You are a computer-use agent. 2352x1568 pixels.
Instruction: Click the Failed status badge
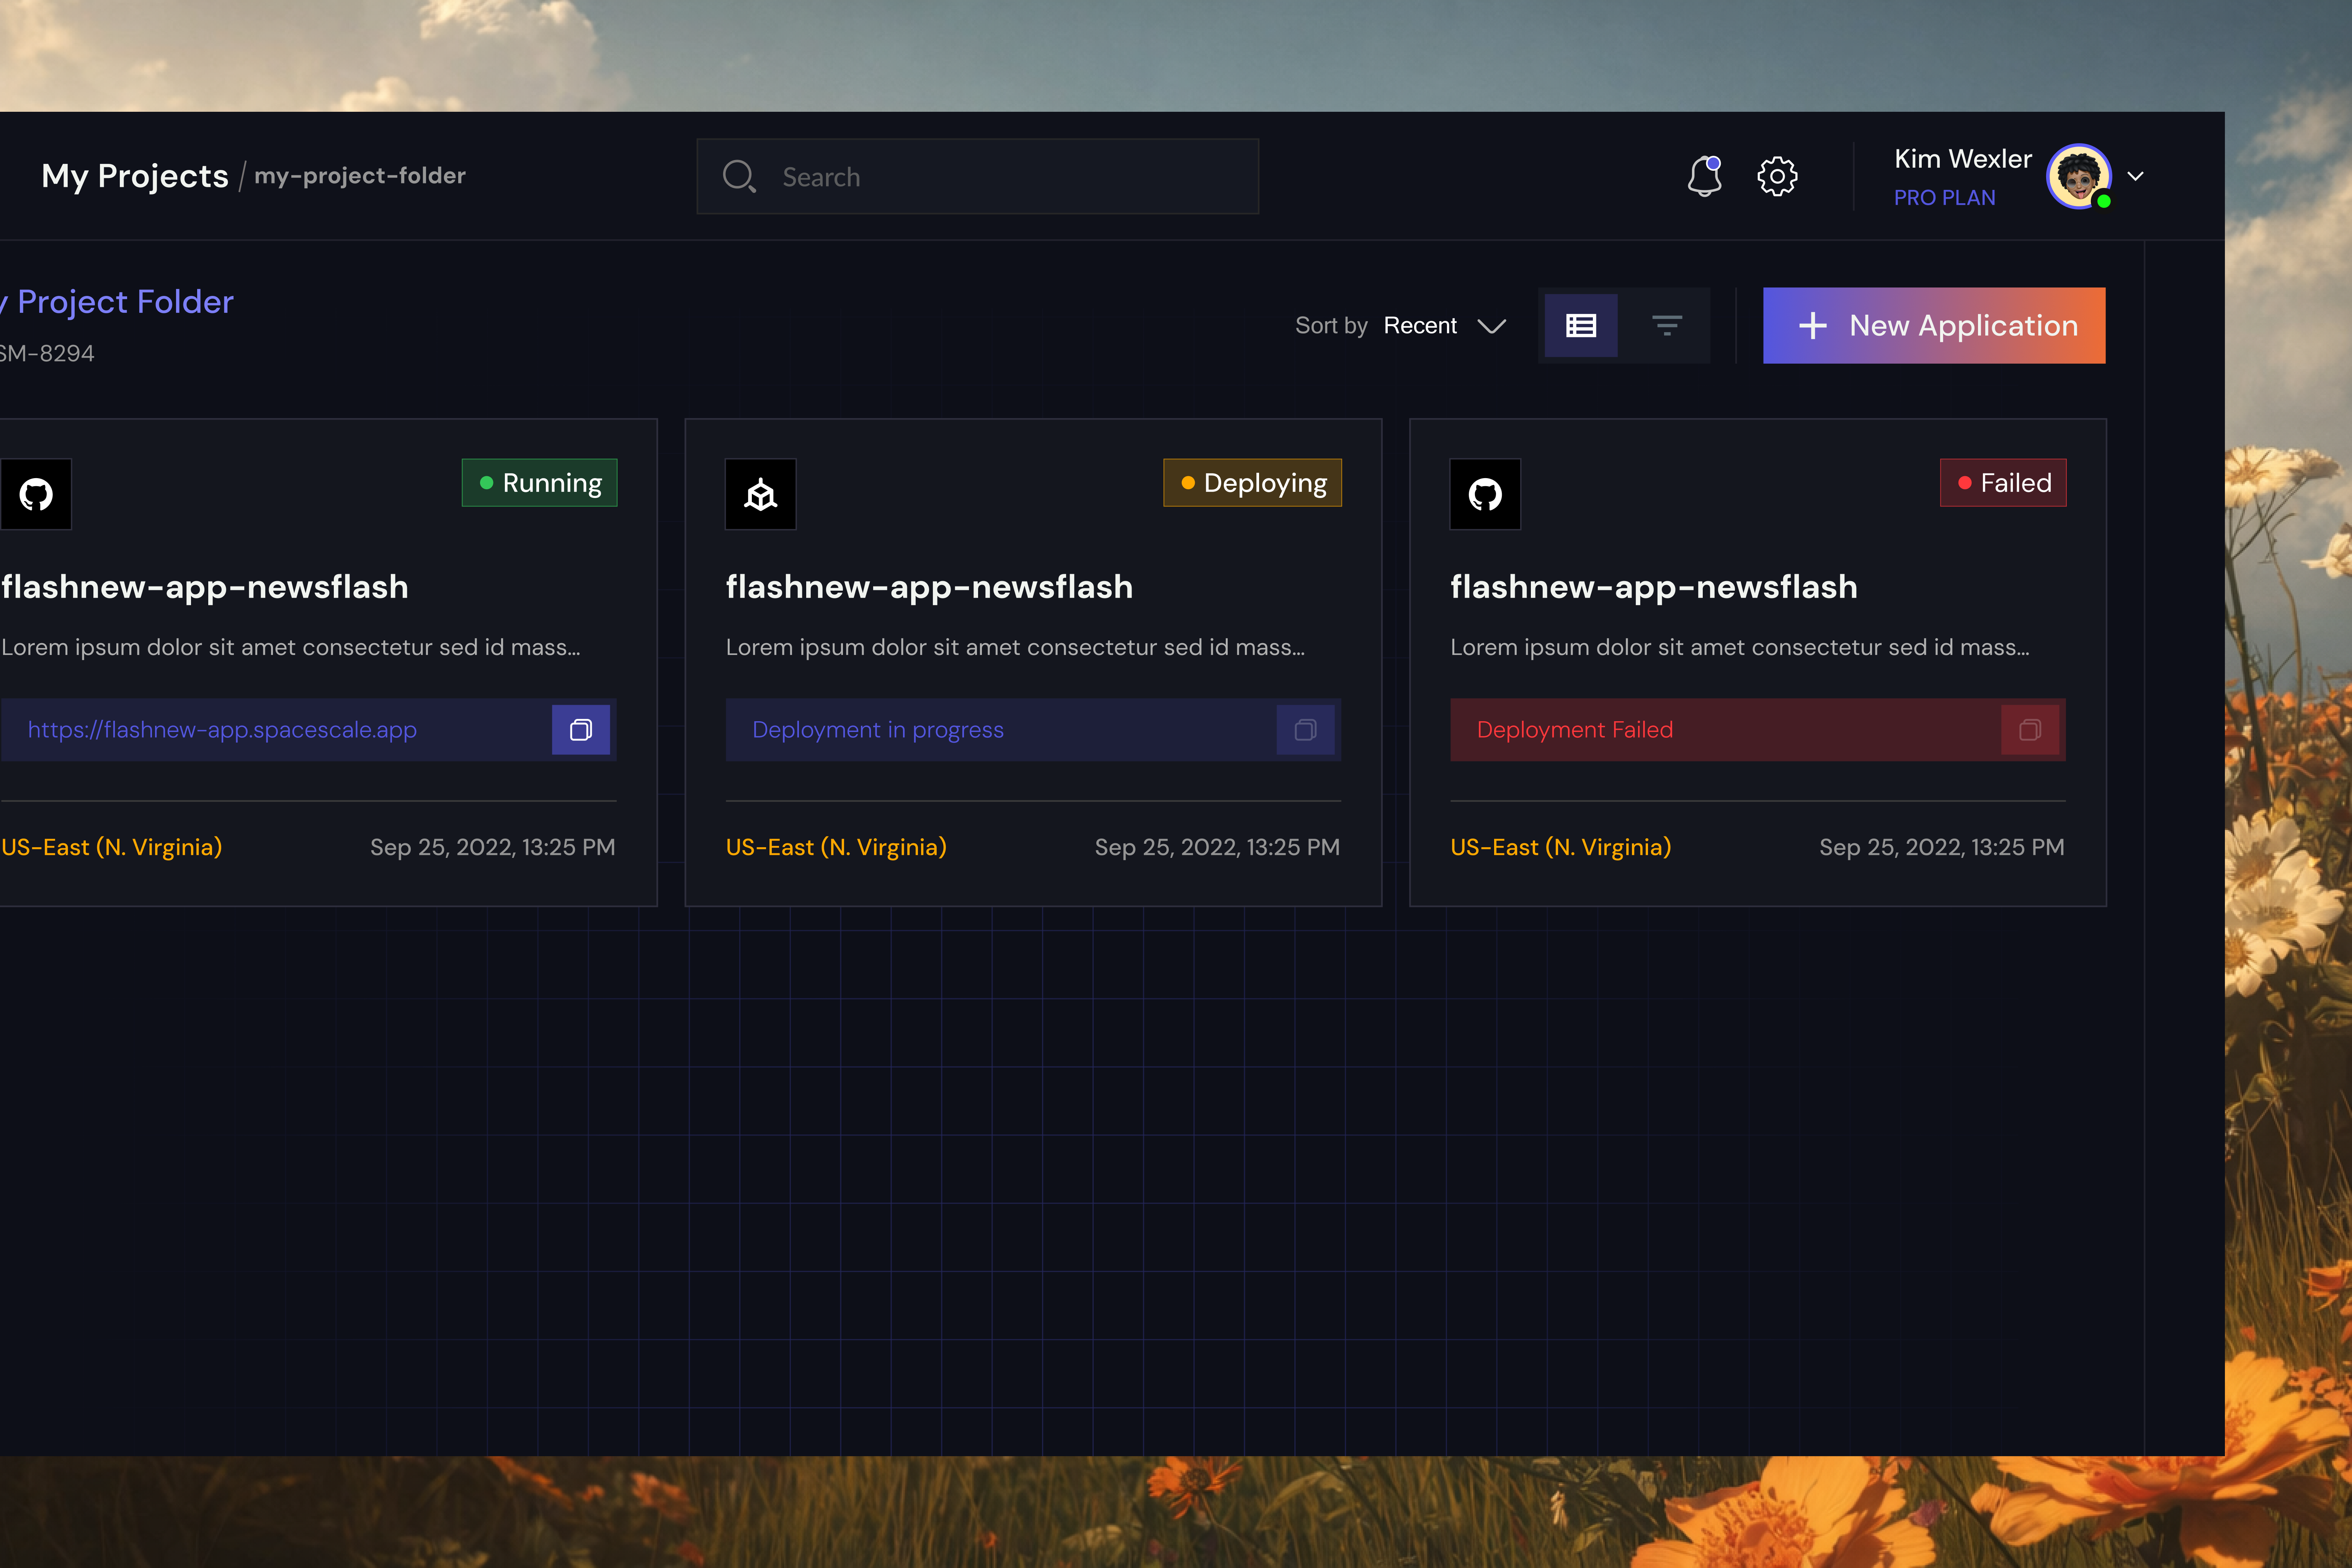coord(2003,483)
